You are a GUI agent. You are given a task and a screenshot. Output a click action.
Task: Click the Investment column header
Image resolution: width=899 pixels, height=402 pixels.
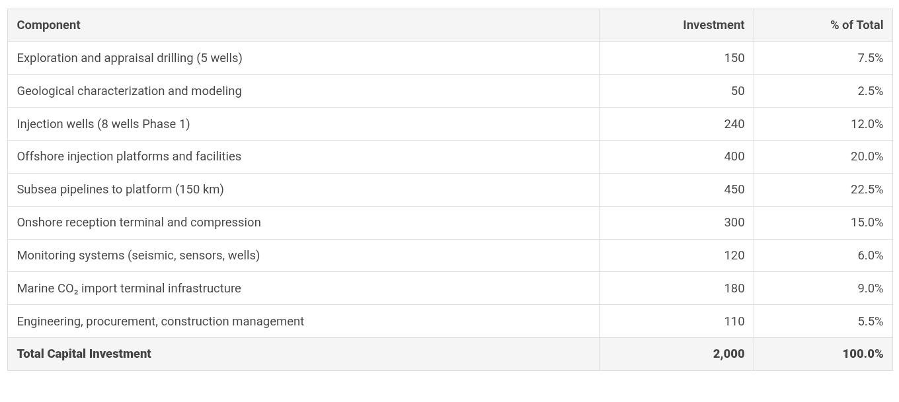pos(713,25)
